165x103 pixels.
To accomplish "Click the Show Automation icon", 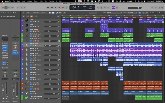I will pos(57,13).
